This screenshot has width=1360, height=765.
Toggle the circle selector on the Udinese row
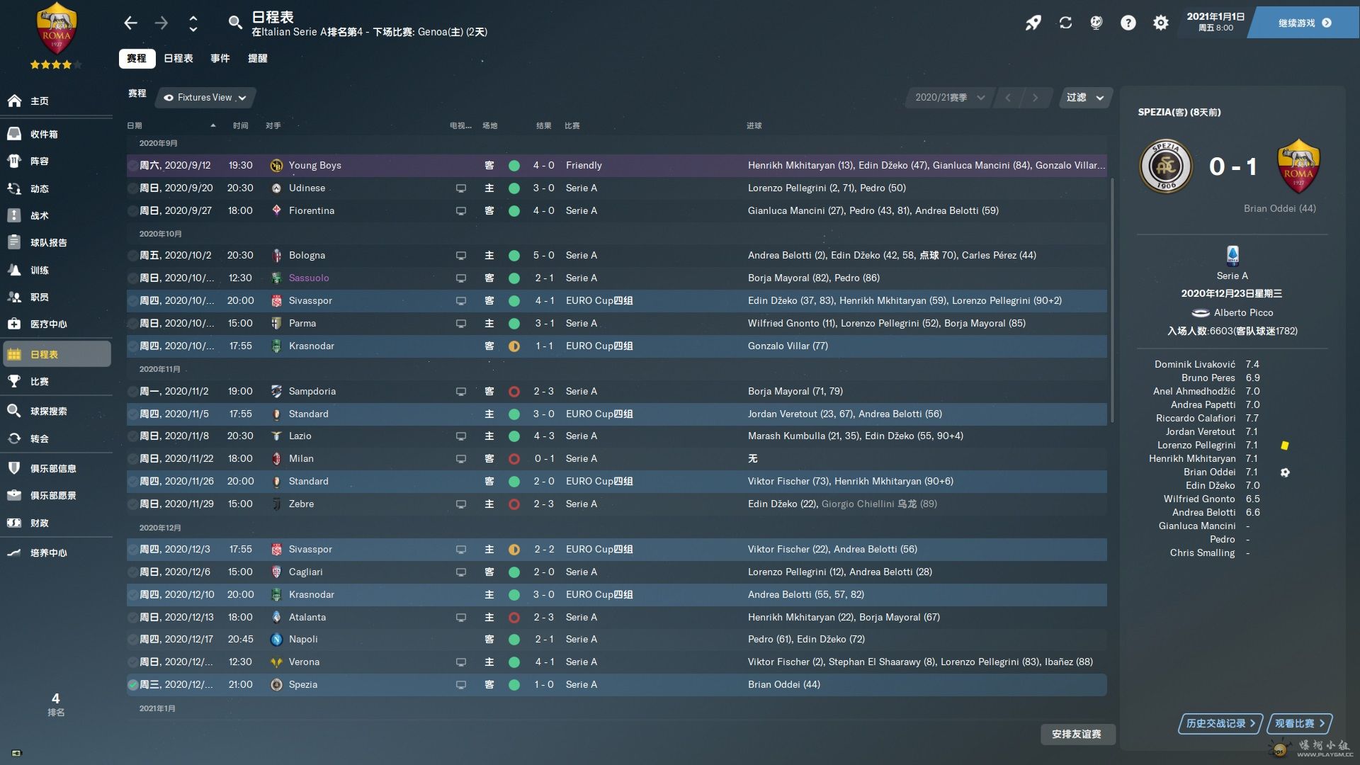tap(132, 188)
